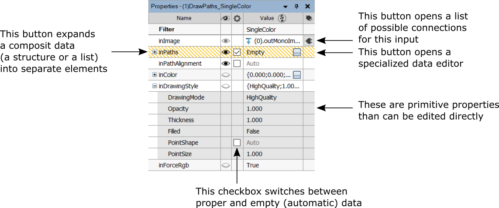Expand the inColor property node

pos(155,75)
